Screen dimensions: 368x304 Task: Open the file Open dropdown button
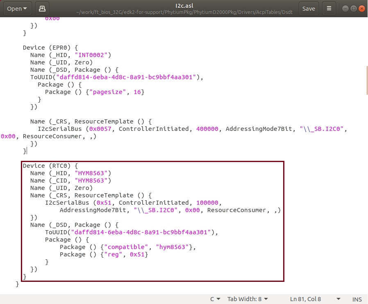[x=17, y=9]
